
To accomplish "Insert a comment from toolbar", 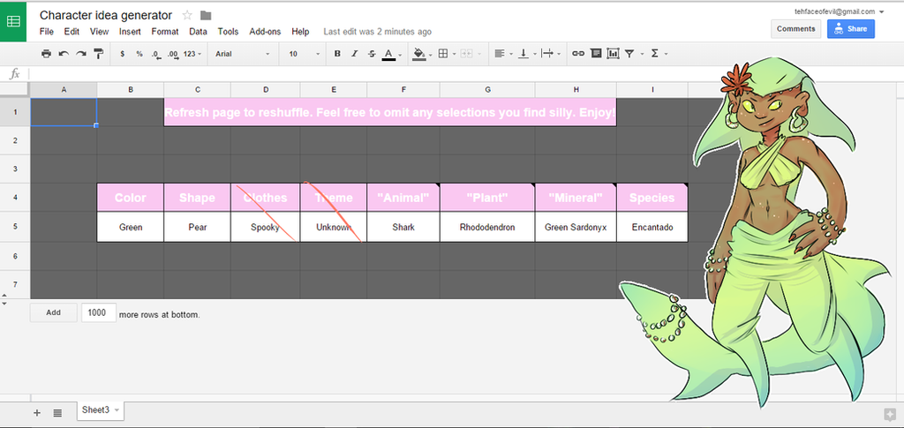I will [596, 54].
